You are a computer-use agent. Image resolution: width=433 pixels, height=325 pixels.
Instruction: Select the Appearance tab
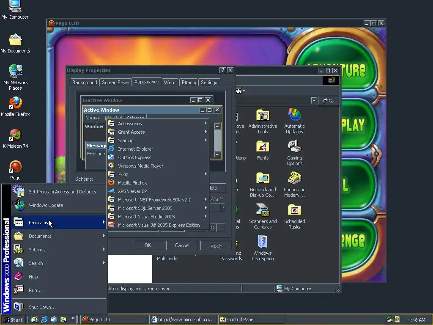coord(147,82)
